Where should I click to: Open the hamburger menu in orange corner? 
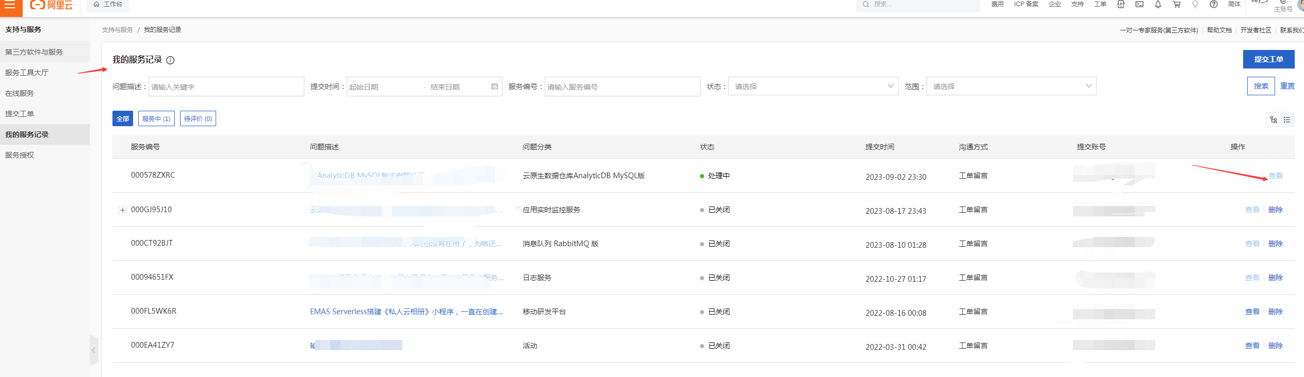click(x=10, y=5)
